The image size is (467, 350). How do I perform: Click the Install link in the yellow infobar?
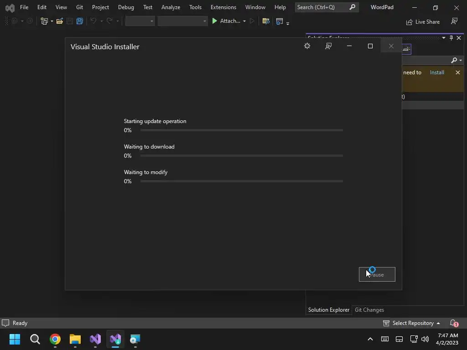437,72
